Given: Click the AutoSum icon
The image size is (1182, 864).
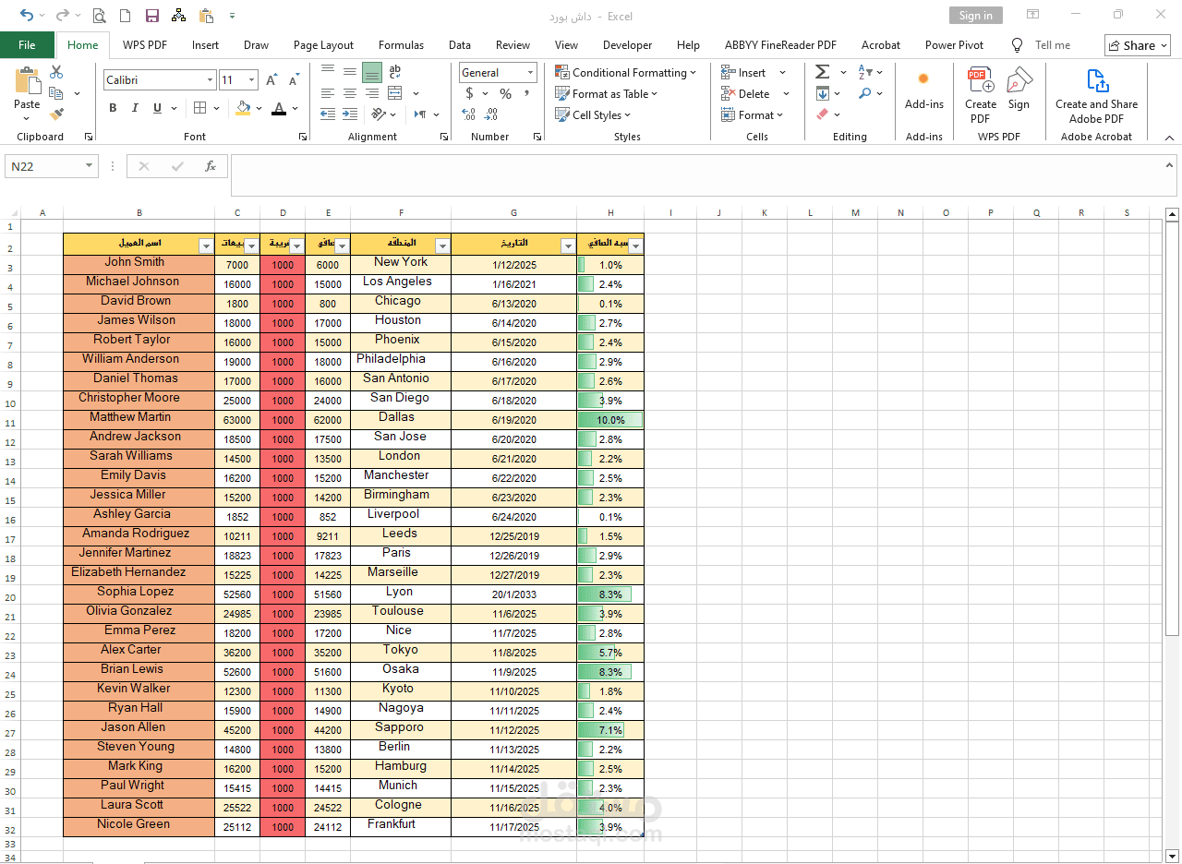Looking at the screenshot, I should pyautogui.click(x=820, y=72).
